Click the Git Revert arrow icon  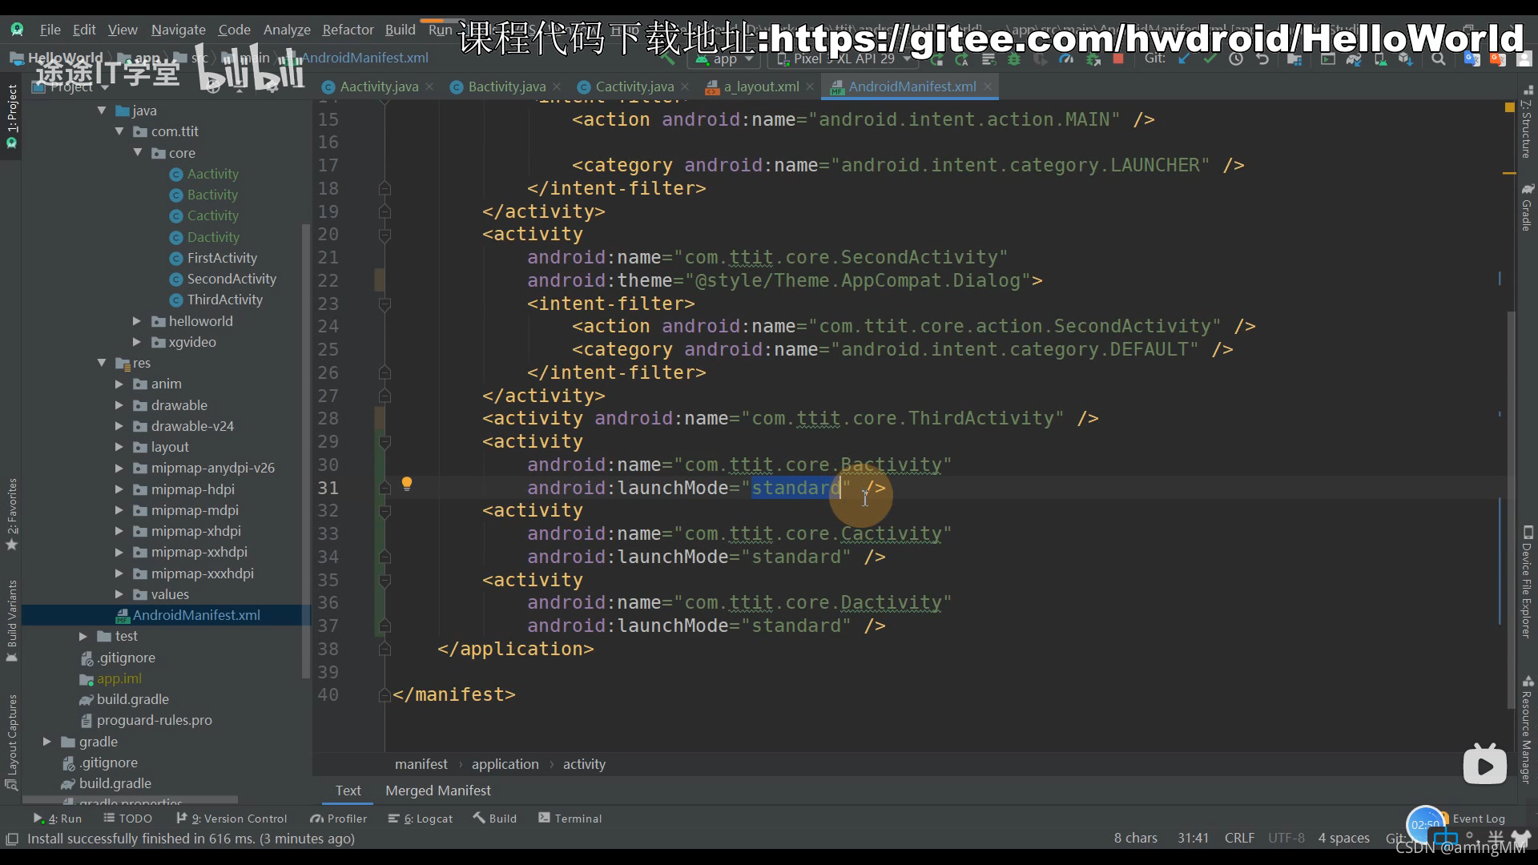coord(1262,59)
